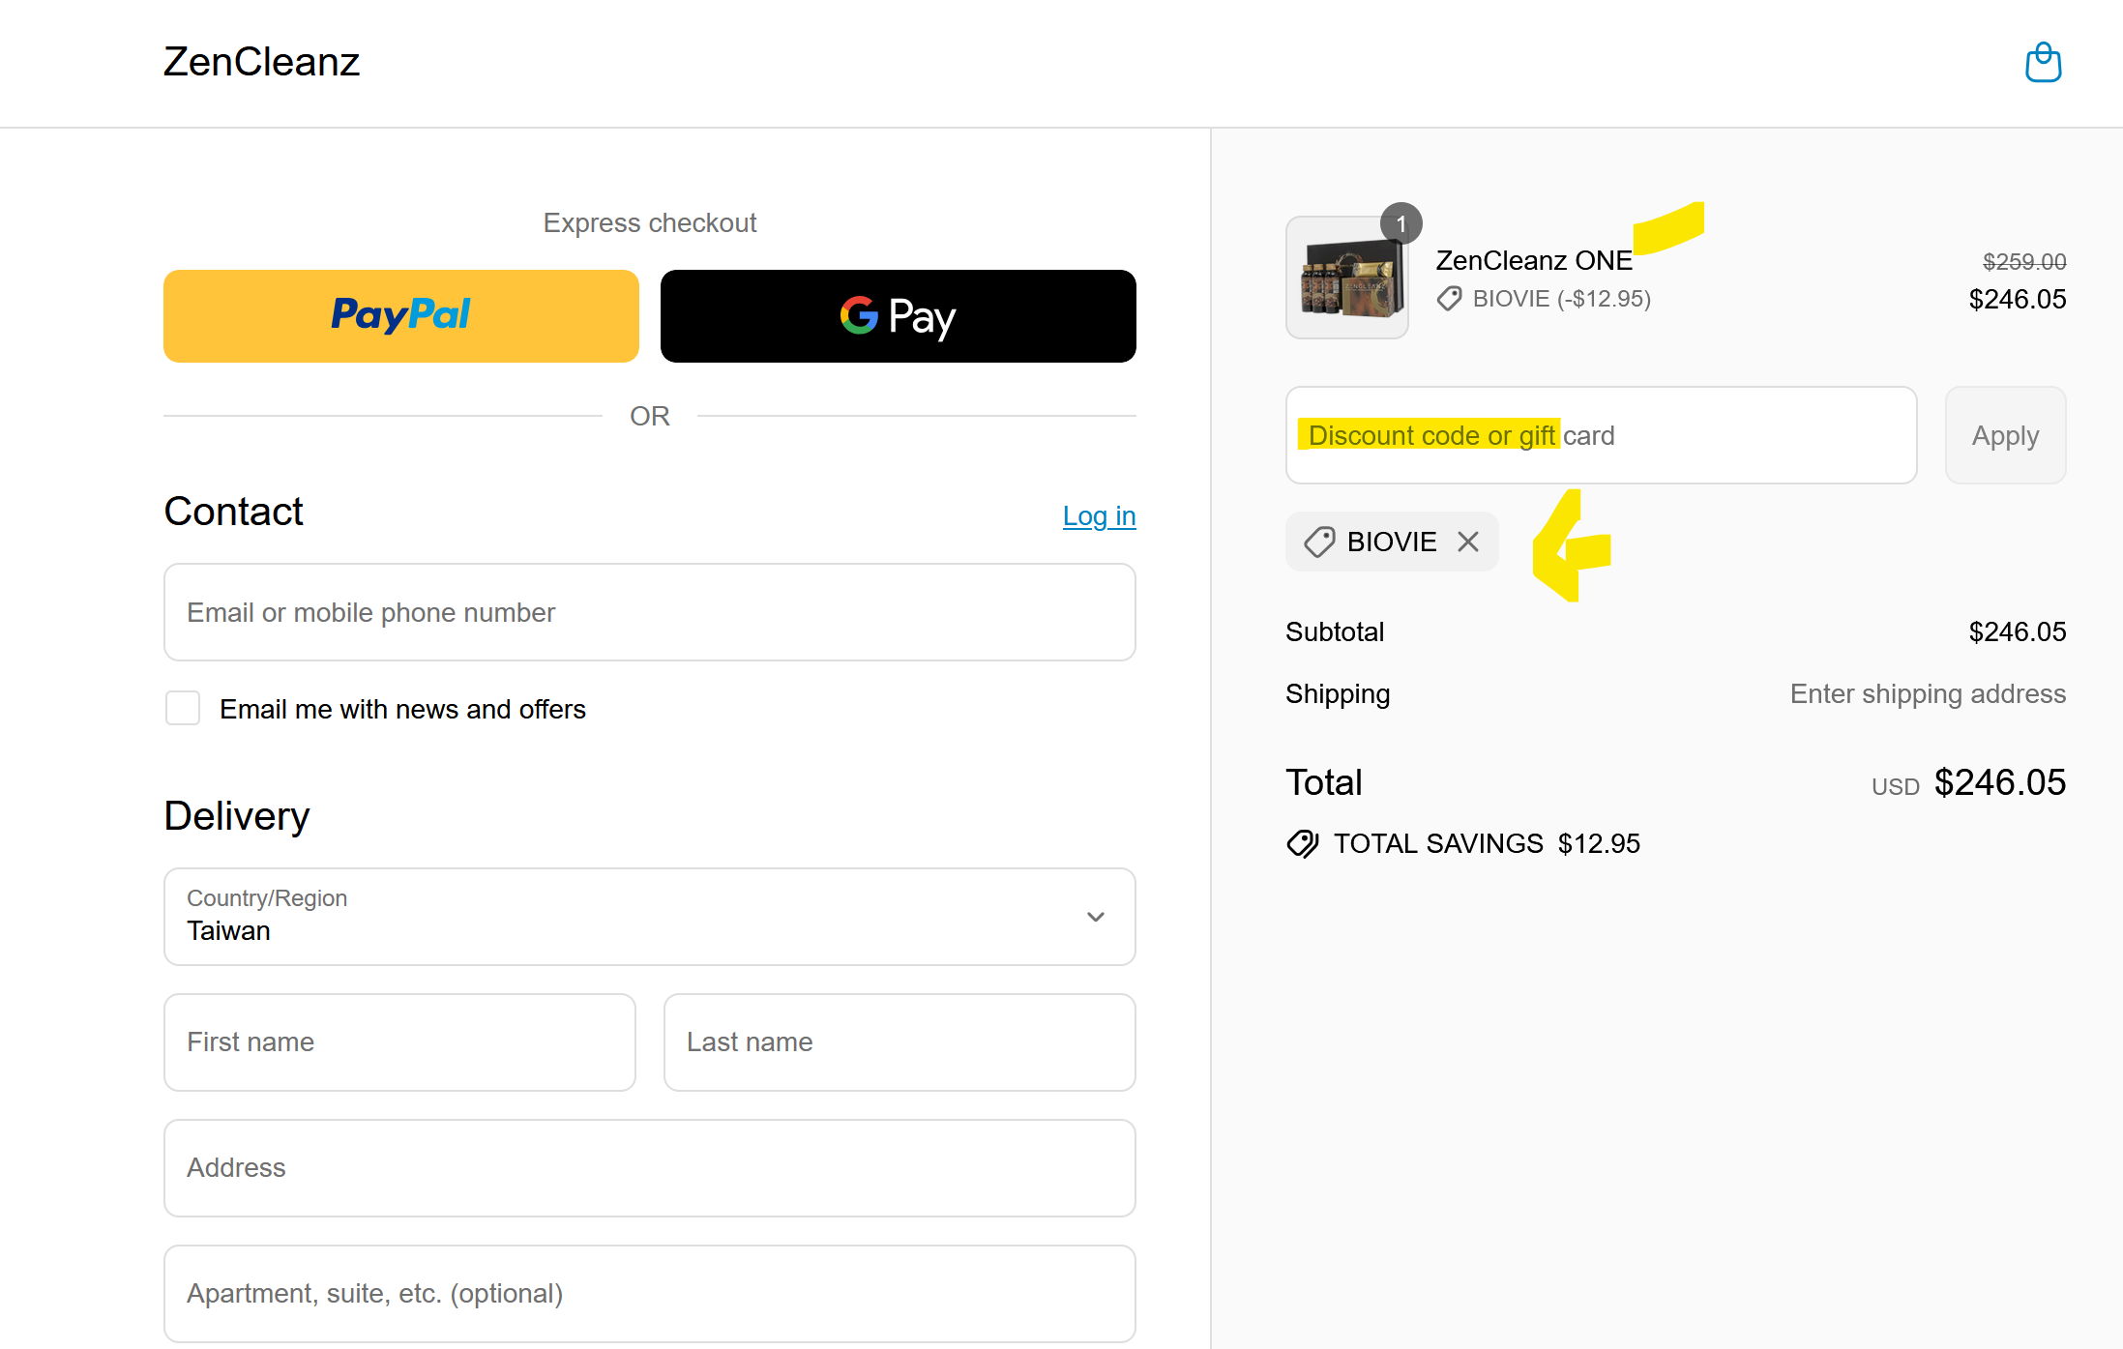
Task: Click the Contact heading
Action: click(x=234, y=512)
